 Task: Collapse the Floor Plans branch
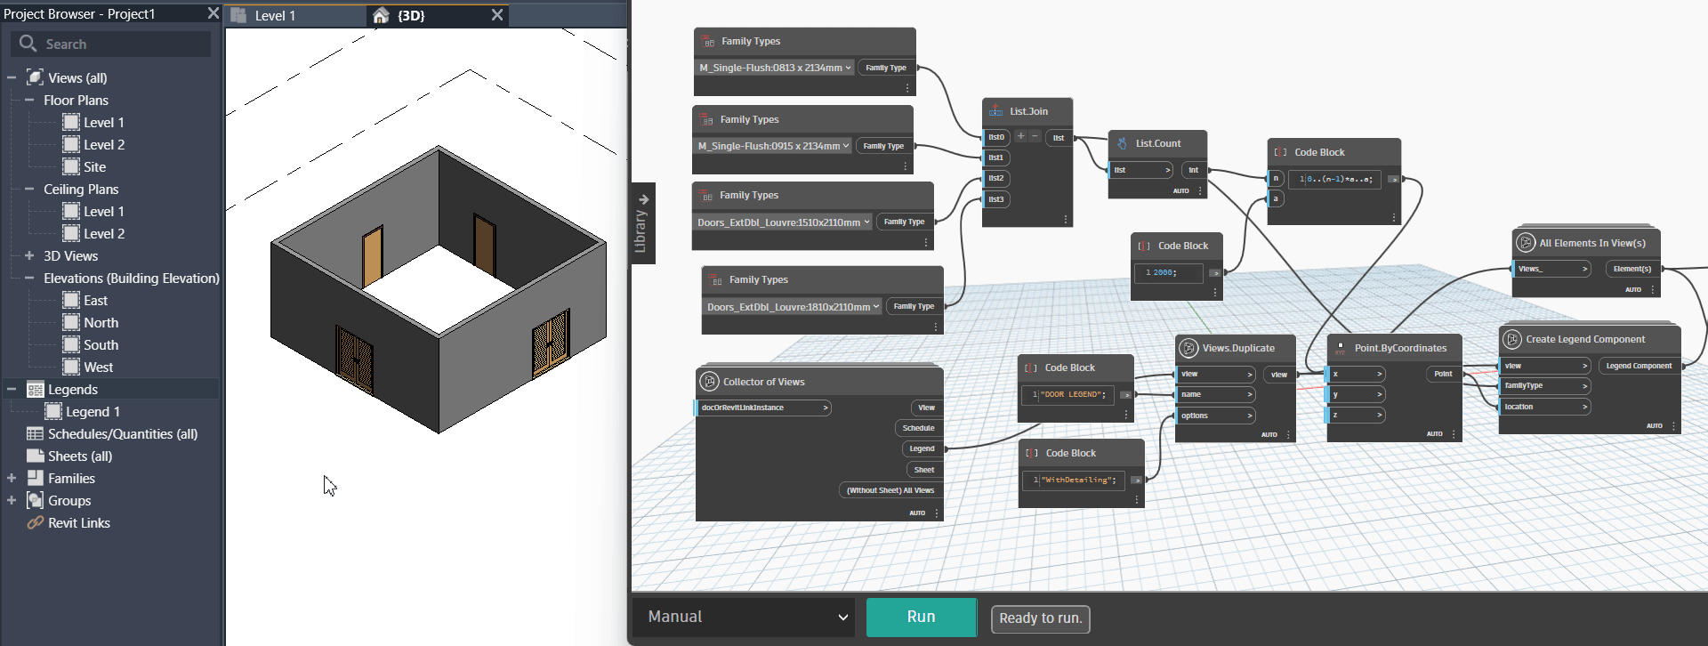pos(29,100)
